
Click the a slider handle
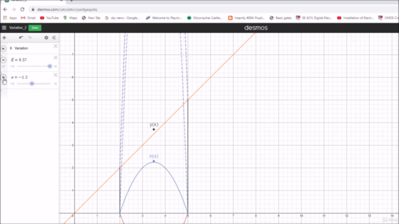(x=32, y=83)
